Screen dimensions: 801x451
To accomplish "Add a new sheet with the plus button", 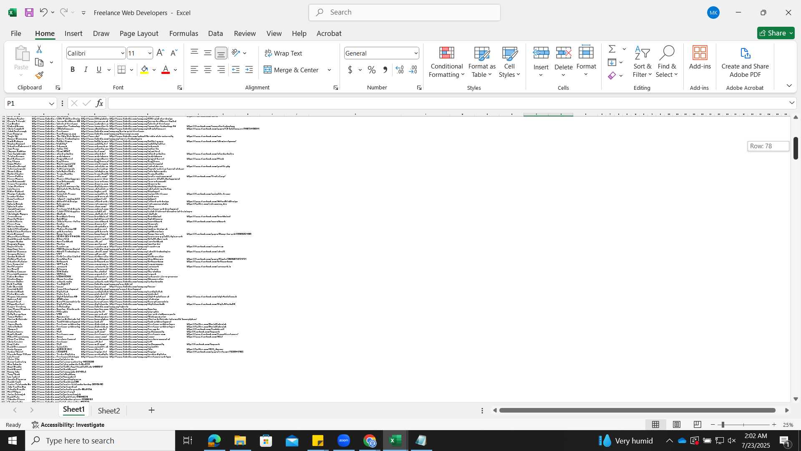I will pyautogui.click(x=151, y=410).
